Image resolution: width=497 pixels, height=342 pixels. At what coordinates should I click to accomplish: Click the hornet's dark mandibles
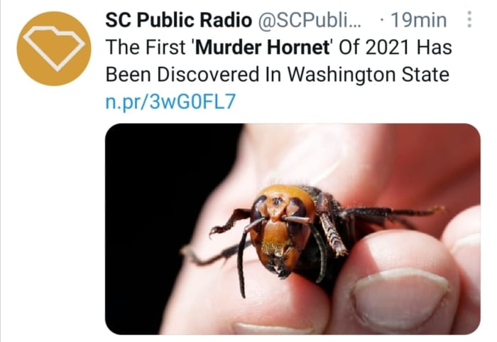coord(279,267)
